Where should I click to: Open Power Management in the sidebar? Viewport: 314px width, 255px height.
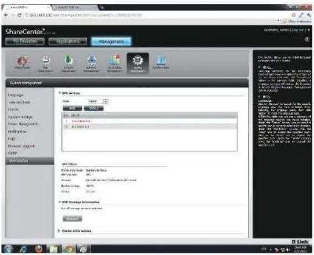pos(23,124)
